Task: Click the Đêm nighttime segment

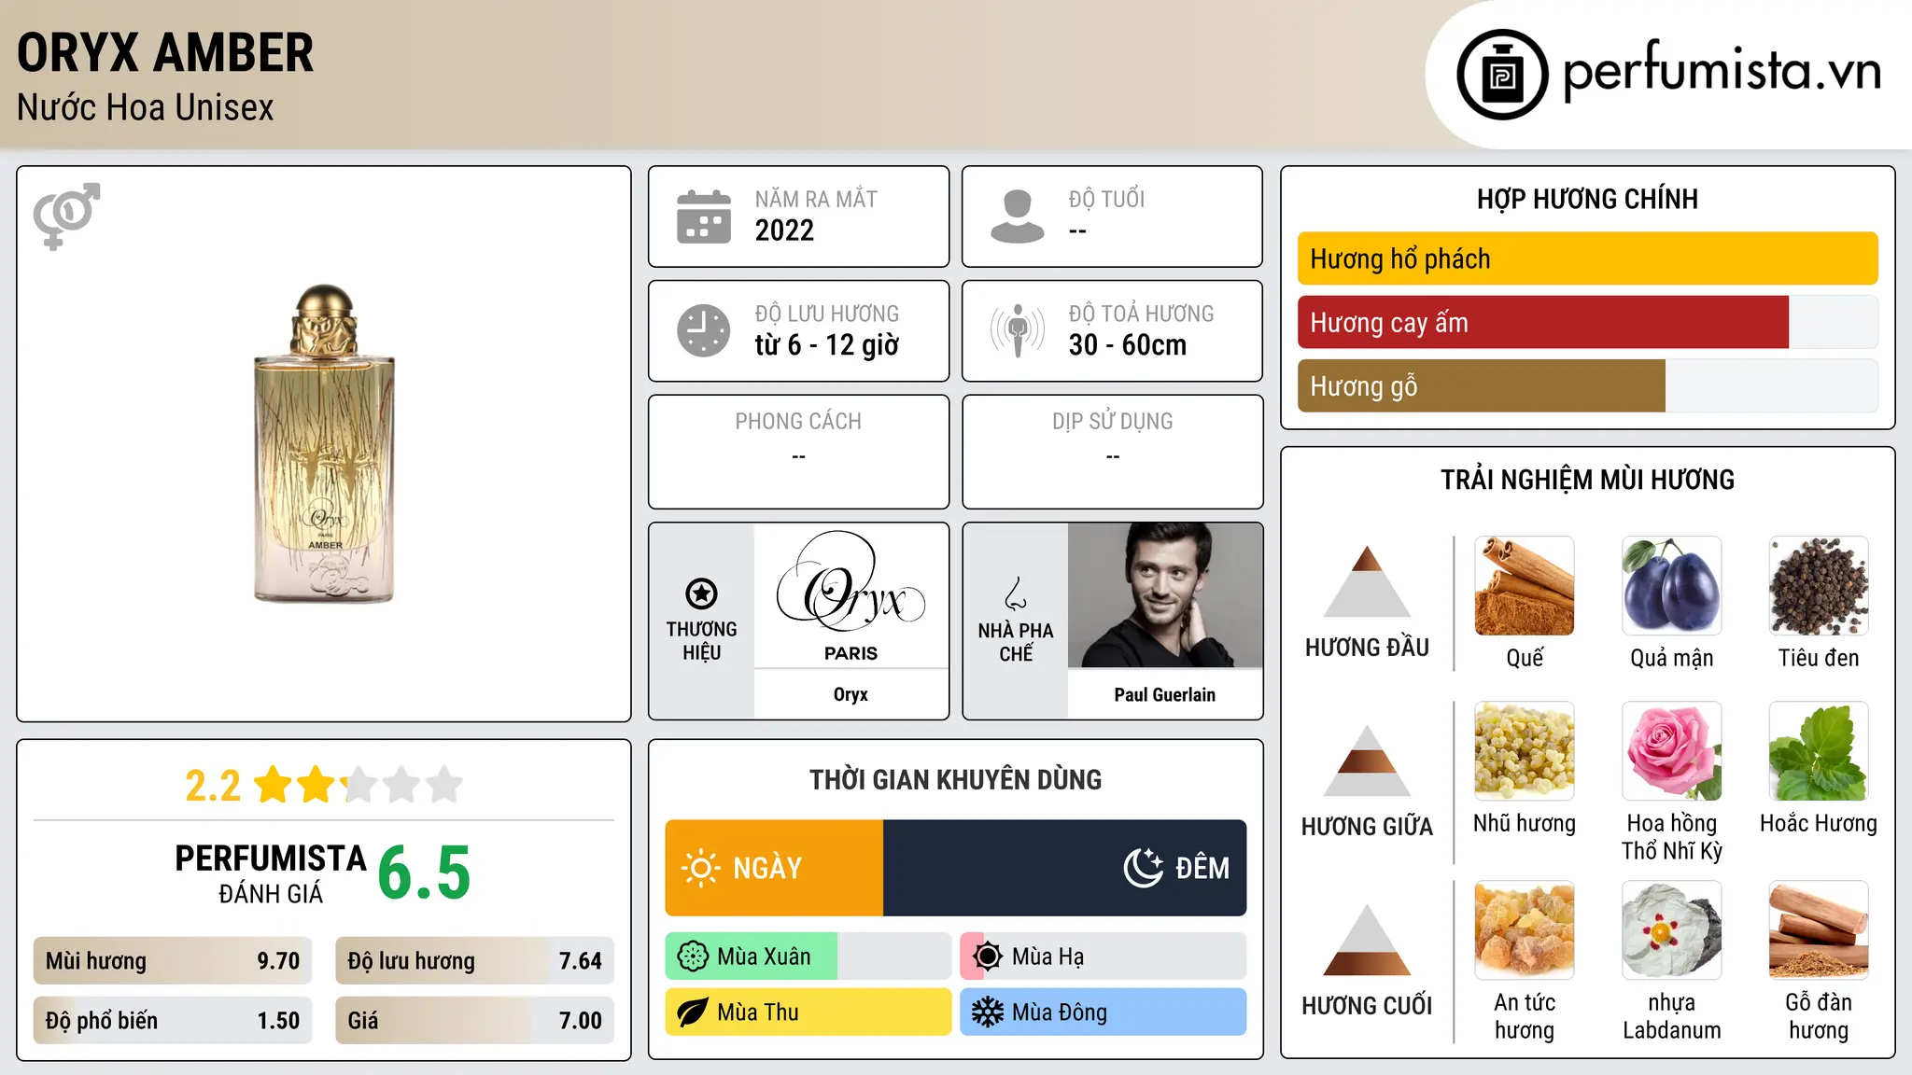Action: point(1064,868)
